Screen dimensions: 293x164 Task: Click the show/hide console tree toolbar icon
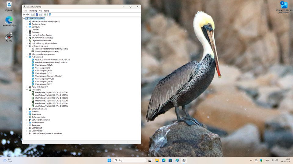coord(32,15)
